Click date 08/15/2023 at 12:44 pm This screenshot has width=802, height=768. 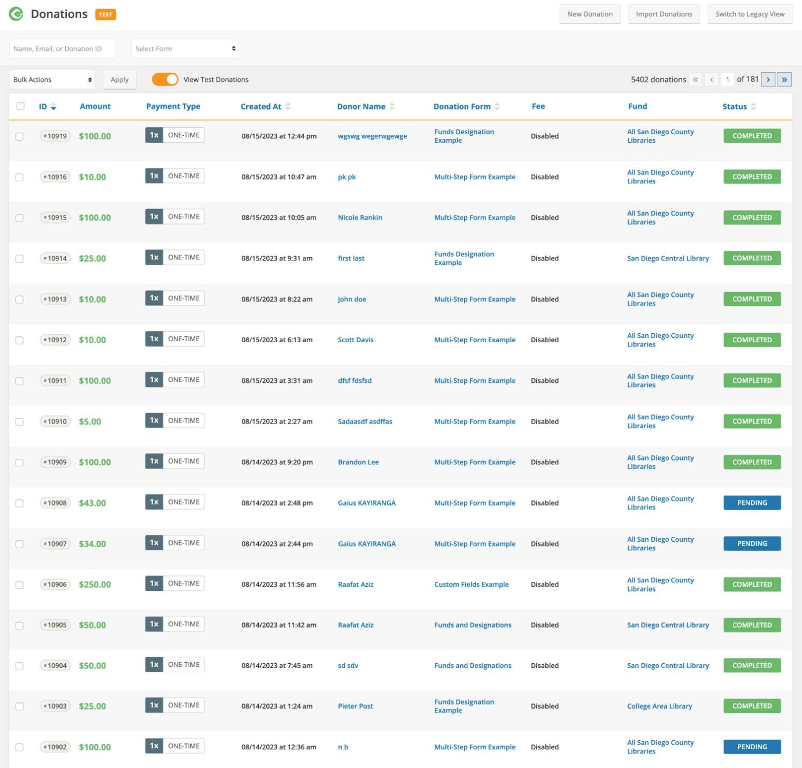[279, 136]
